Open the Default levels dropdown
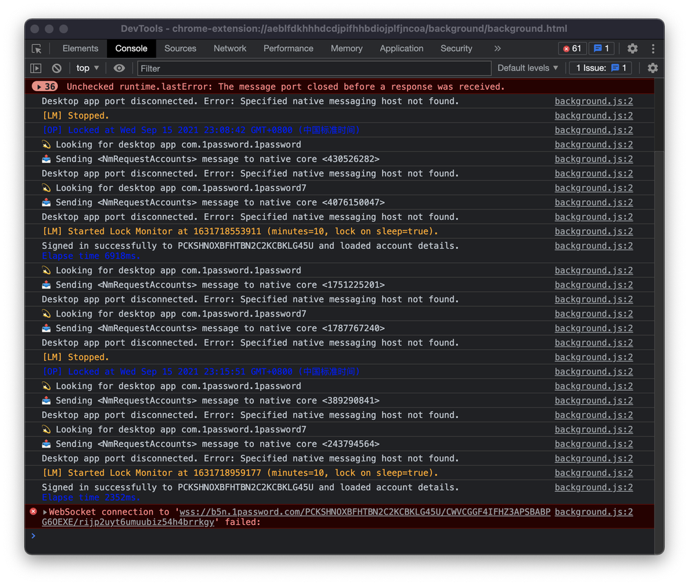The width and height of the screenshot is (689, 585). tap(528, 68)
